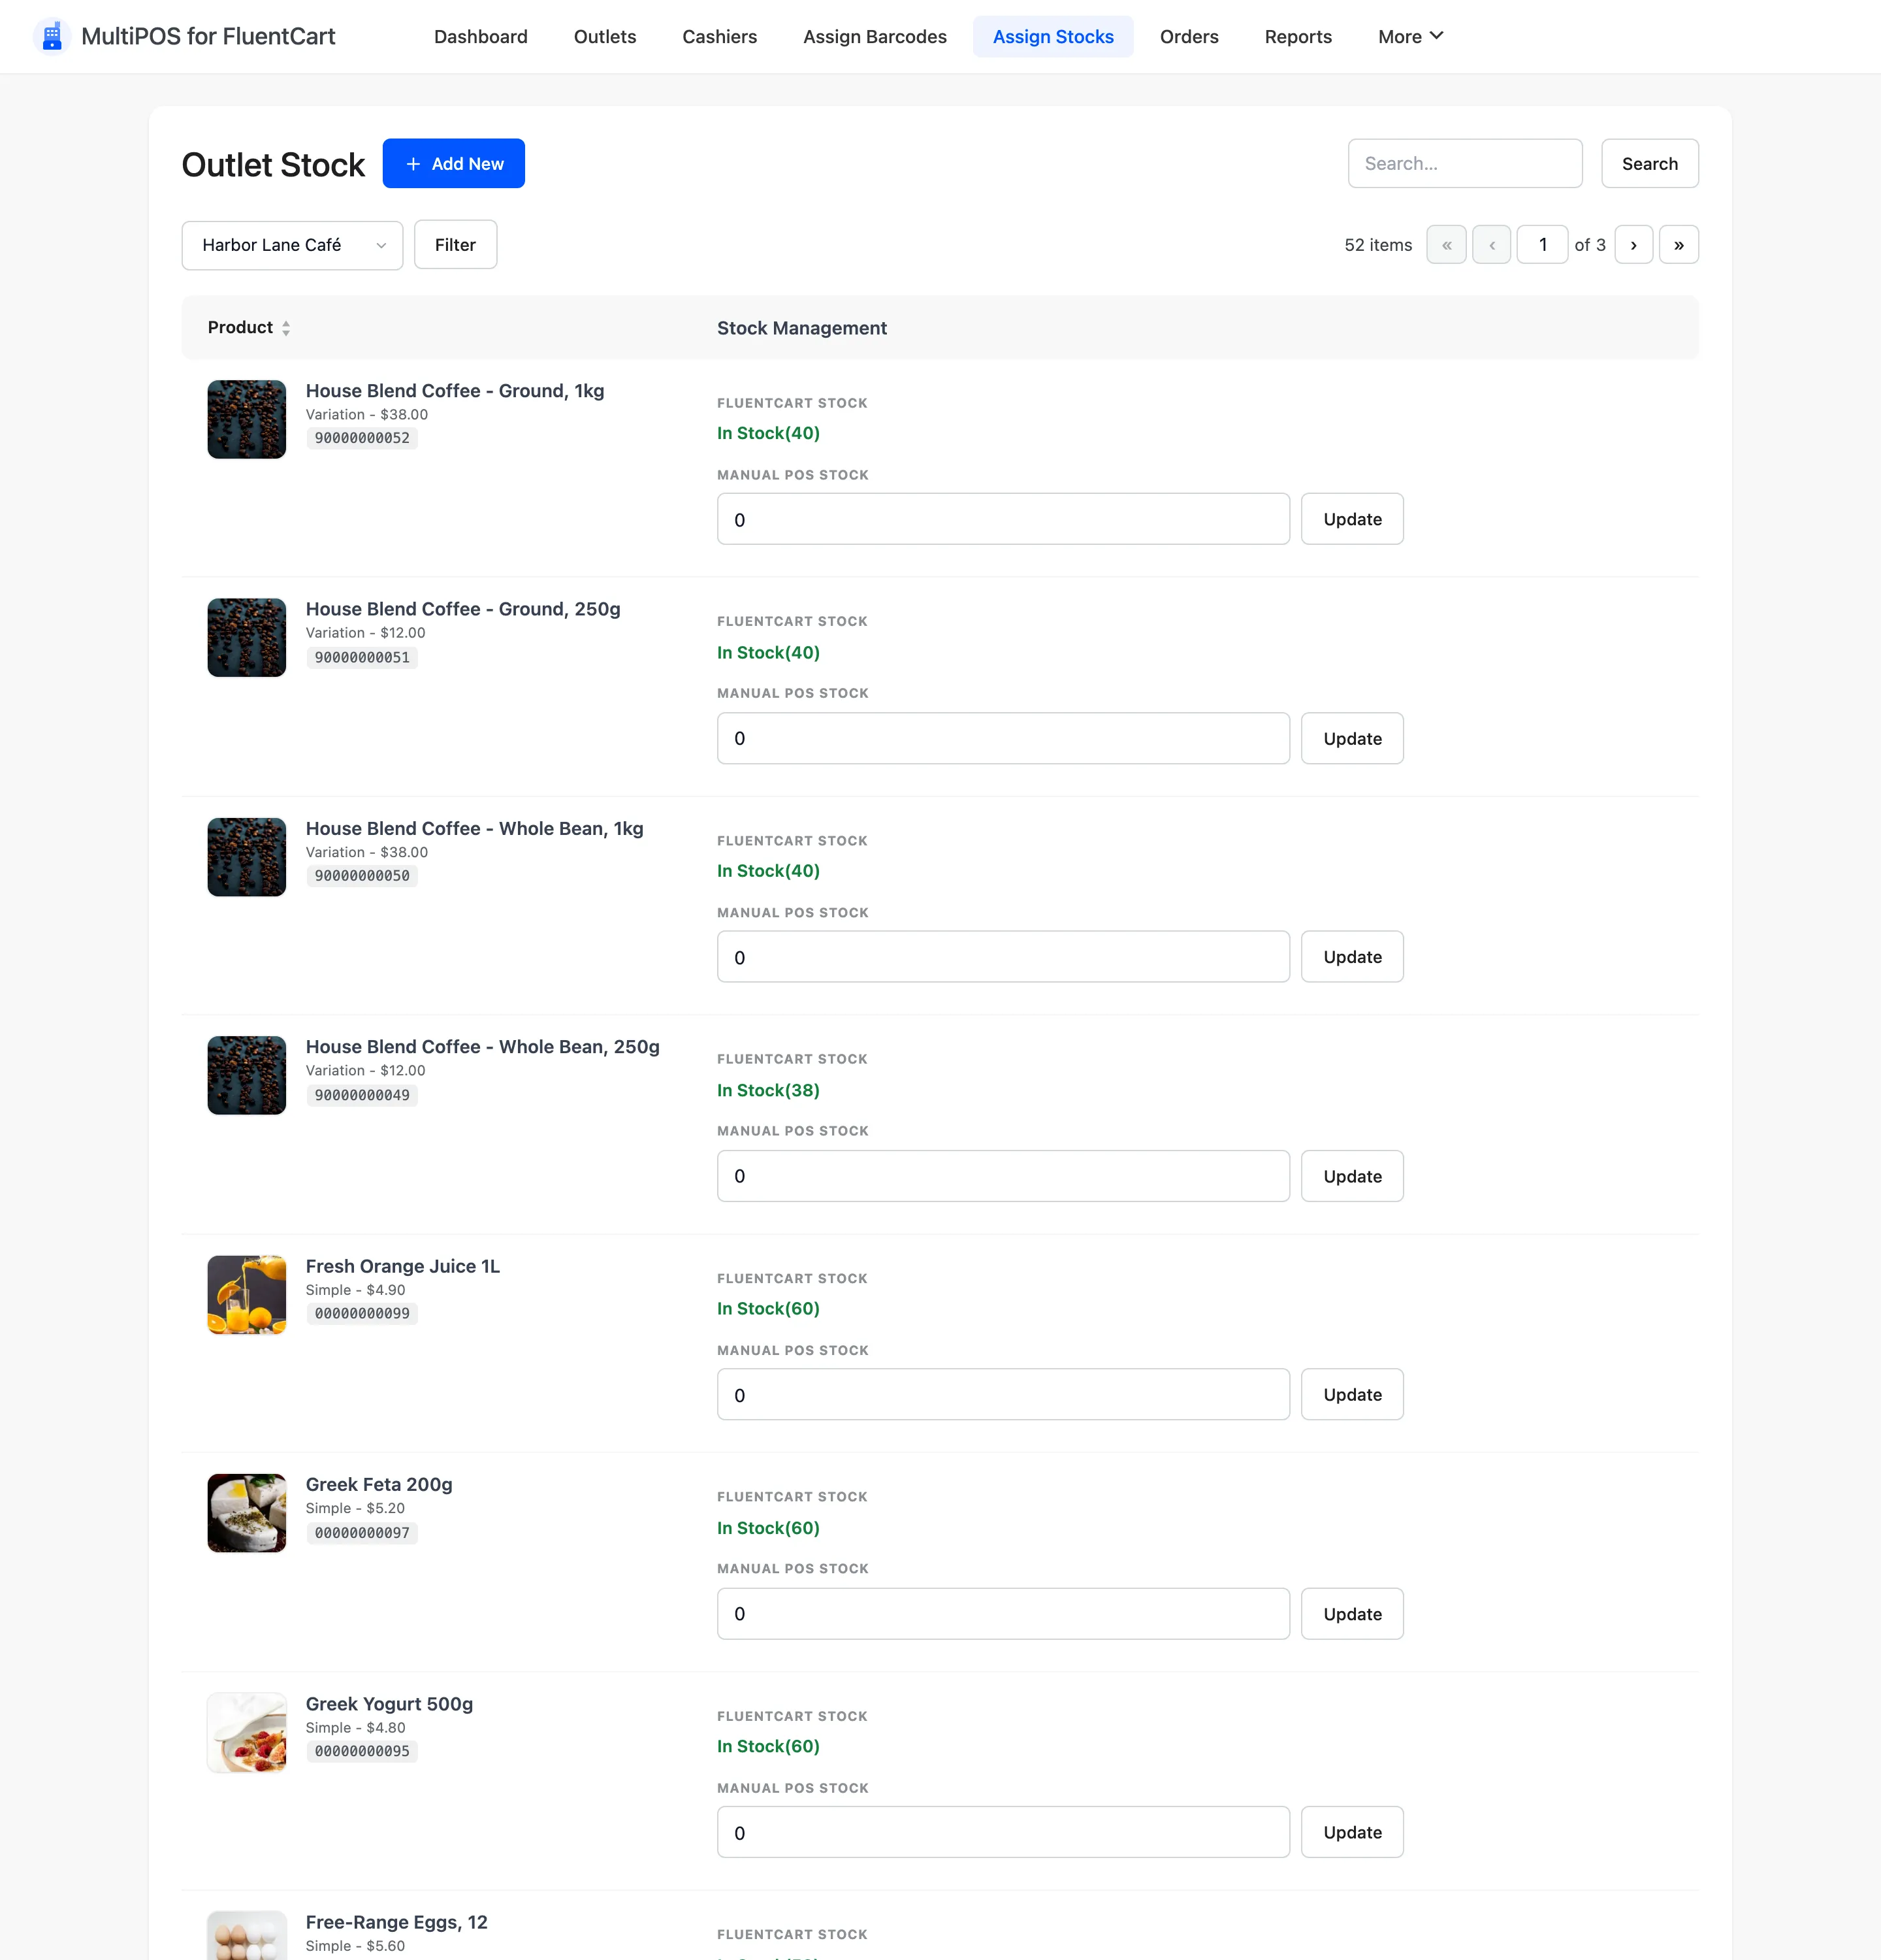Update stock for Fresh Orange Juice 1L

tap(1351, 1394)
